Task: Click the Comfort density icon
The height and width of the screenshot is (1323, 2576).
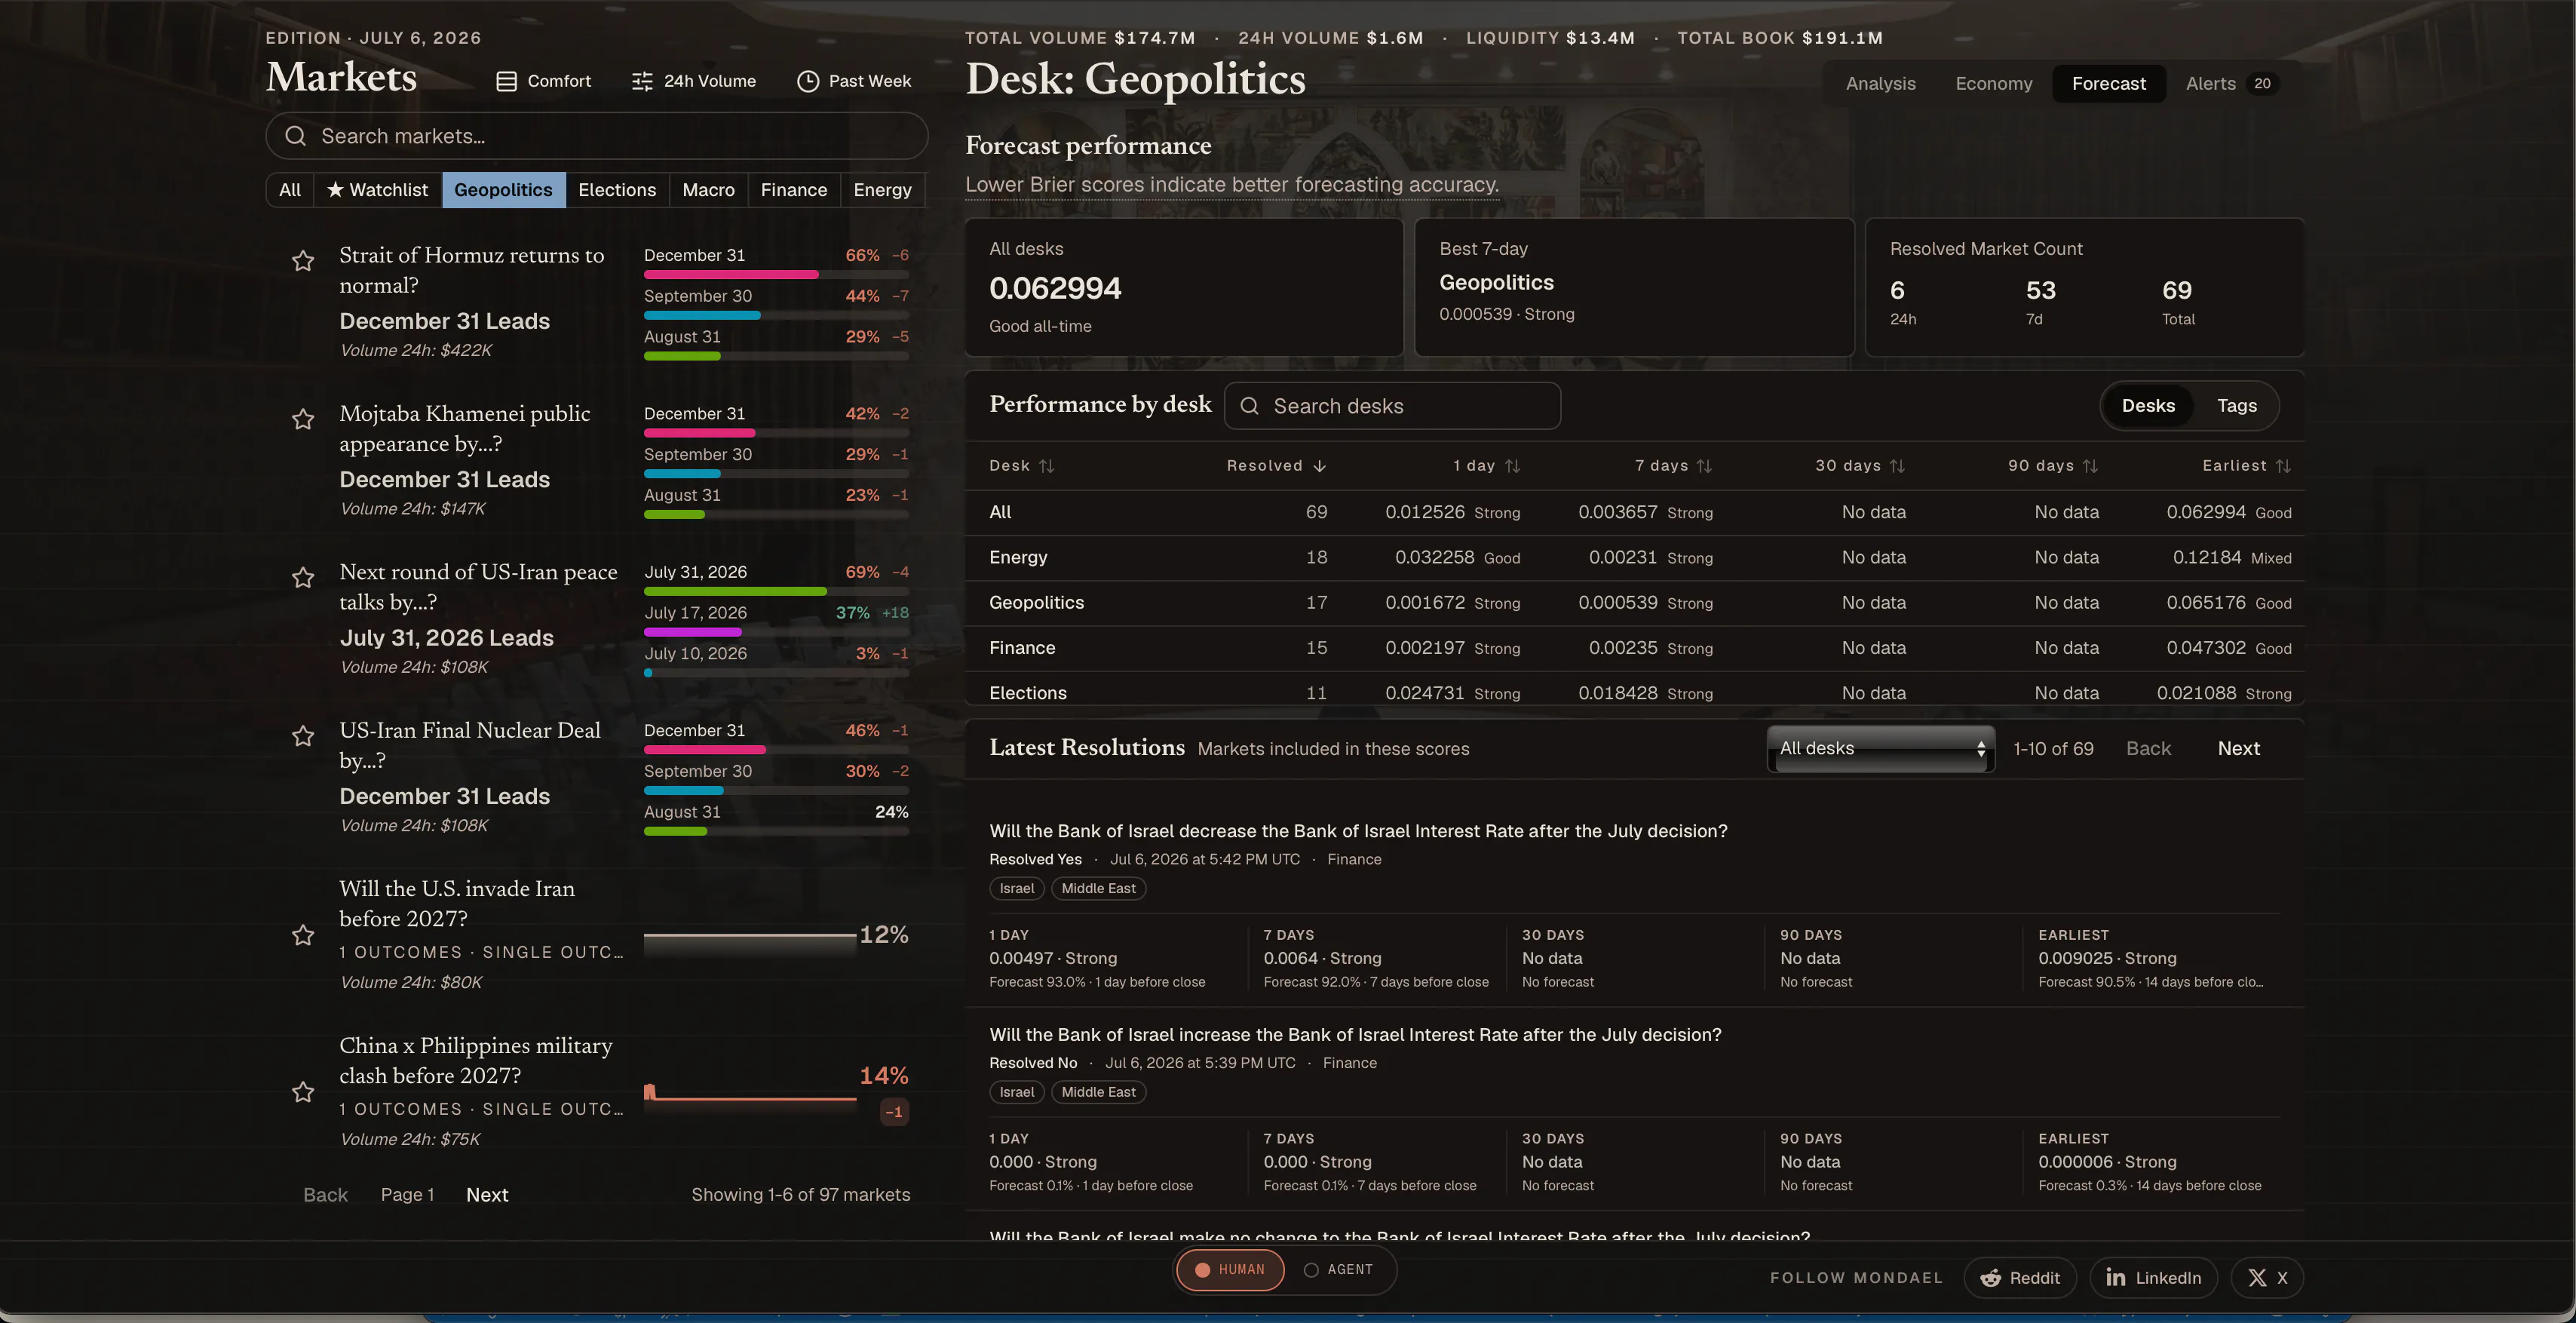Action: tap(507, 81)
